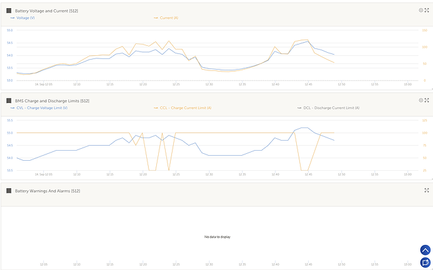This screenshot has height=270, width=433.
Task: Click the 55.5 axis value in BMS chart
Action: tap(9, 121)
